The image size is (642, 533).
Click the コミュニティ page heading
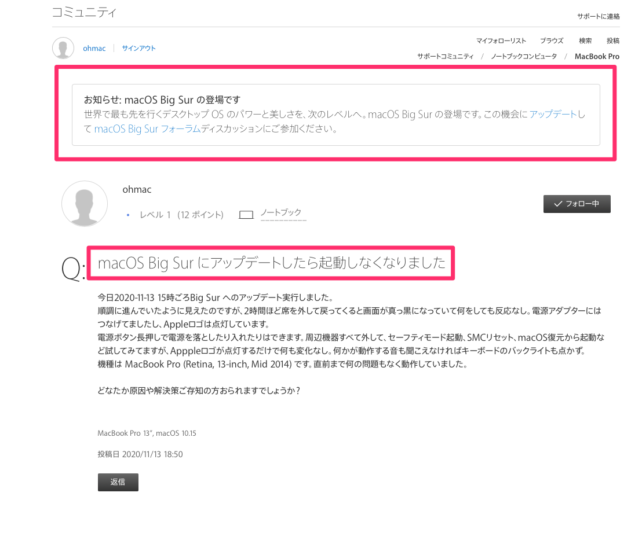coord(85,12)
